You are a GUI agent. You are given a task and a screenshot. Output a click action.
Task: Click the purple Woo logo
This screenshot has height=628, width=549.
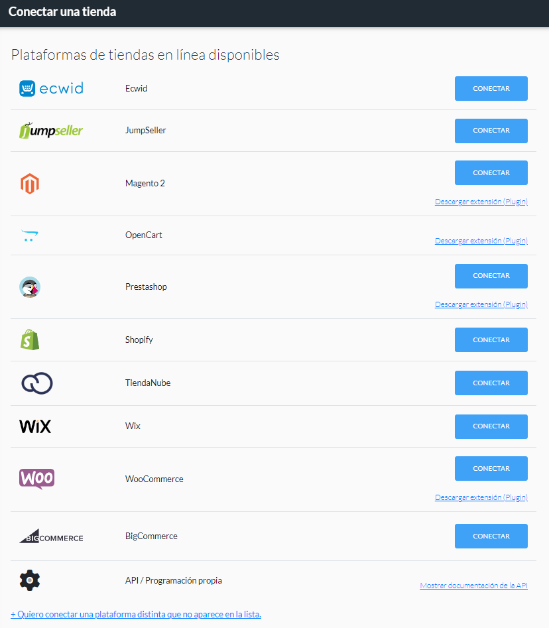(x=37, y=479)
